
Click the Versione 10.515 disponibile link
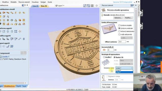click(123, 2)
